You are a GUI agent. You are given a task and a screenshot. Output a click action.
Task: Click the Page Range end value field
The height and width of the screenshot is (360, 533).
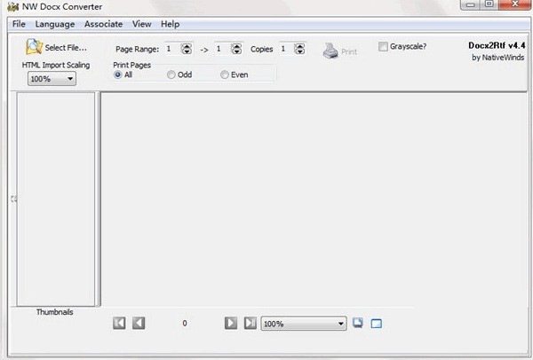click(x=223, y=49)
